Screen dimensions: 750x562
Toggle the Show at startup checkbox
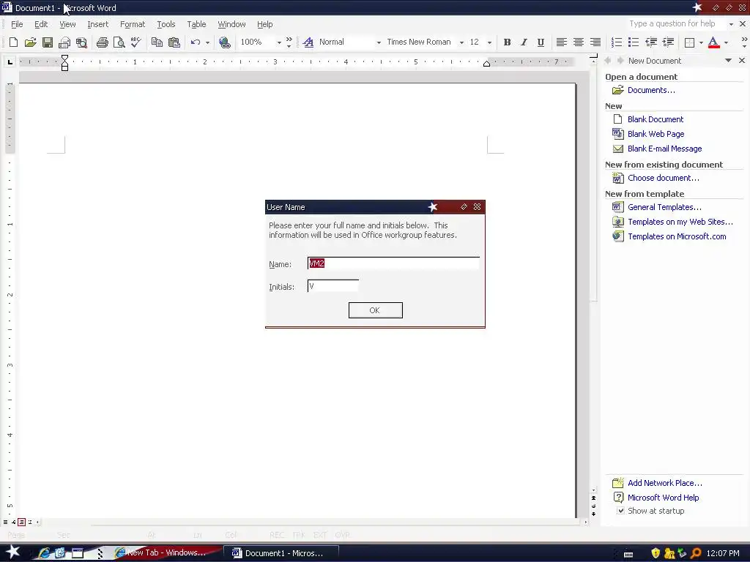pyautogui.click(x=620, y=510)
